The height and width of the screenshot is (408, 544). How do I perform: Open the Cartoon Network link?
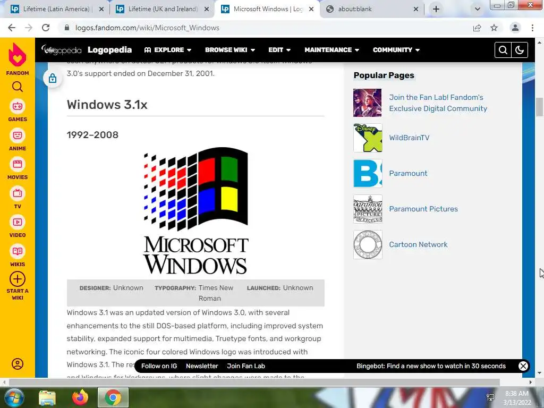[418, 244]
